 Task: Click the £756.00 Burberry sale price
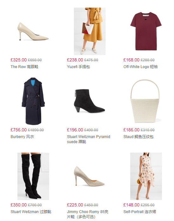tap(19, 130)
